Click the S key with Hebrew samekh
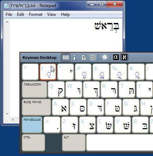The height and width of the screenshot is (156, 153). (78, 107)
